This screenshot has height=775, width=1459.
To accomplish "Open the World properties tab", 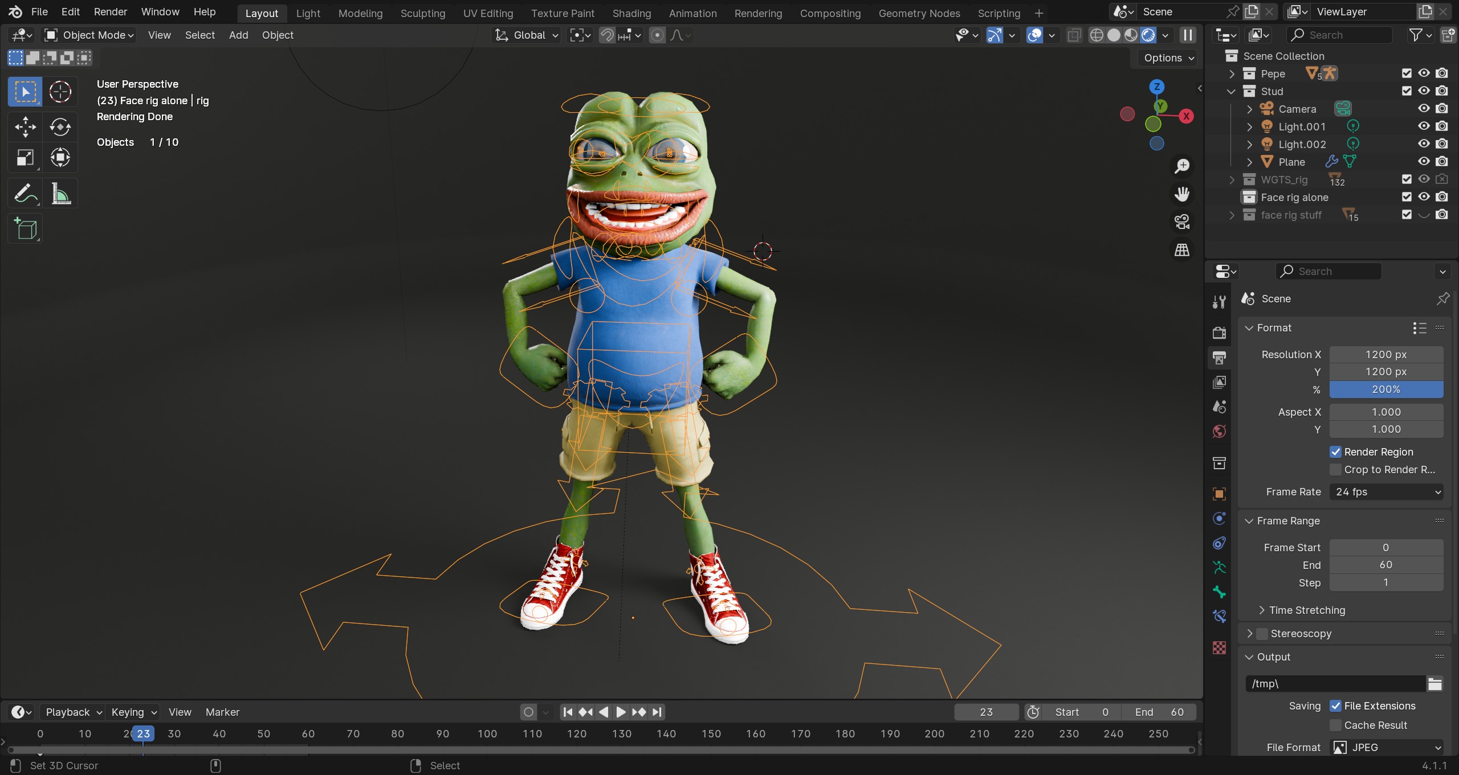I will [x=1219, y=432].
